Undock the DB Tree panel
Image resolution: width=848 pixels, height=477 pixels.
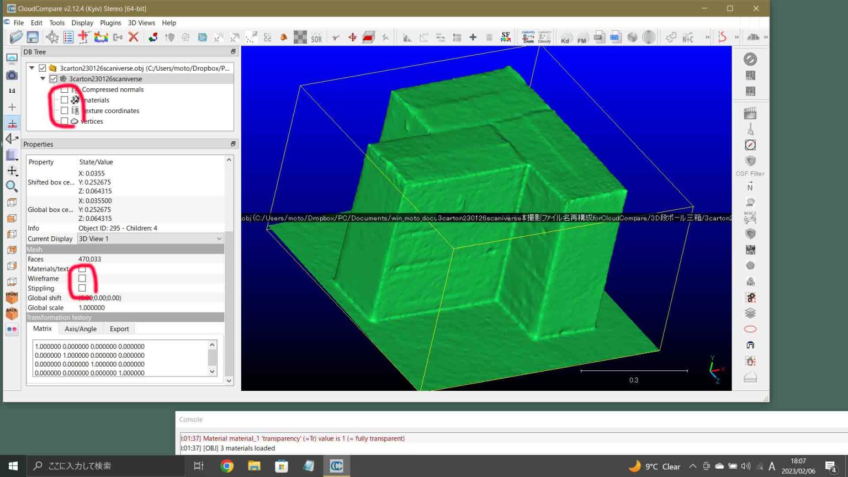click(x=232, y=51)
